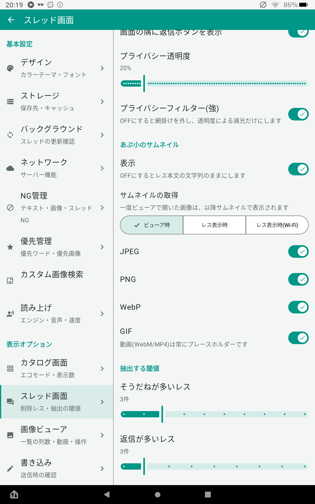Choose the レス表示時 segment option
The width and height of the screenshot is (315, 504).
214,225
